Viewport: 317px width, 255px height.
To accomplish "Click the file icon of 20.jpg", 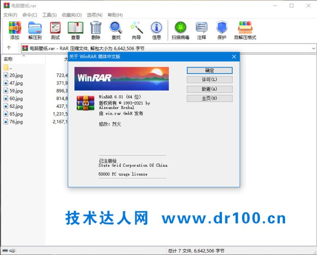I will [6, 75].
